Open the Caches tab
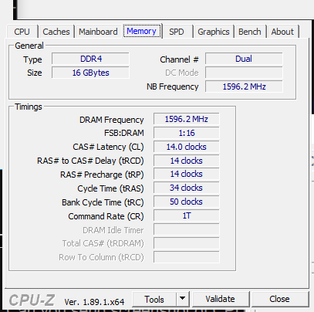Image resolution: width=314 pixels, height=312 pixels. tap(56, 32)
